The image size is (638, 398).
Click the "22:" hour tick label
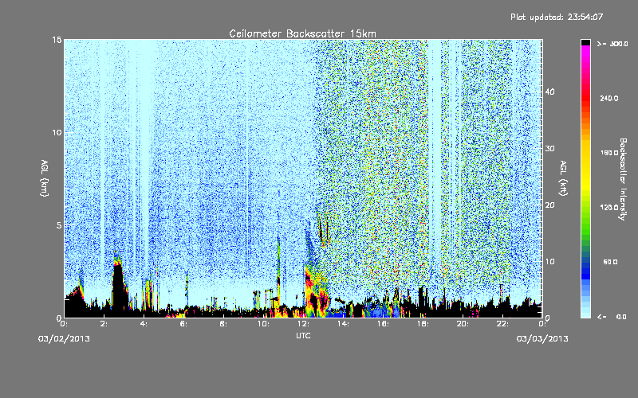(502, 324)
